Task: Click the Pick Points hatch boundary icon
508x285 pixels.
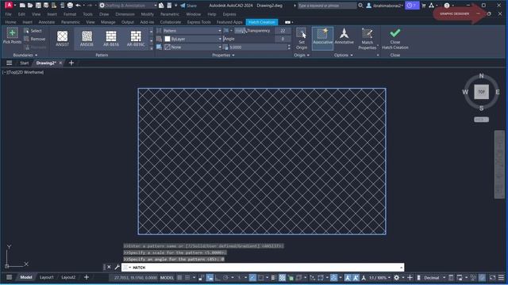Action: (12, 33)
